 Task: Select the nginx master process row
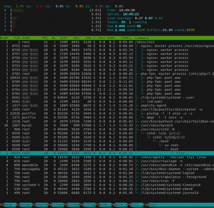[107, 46]
